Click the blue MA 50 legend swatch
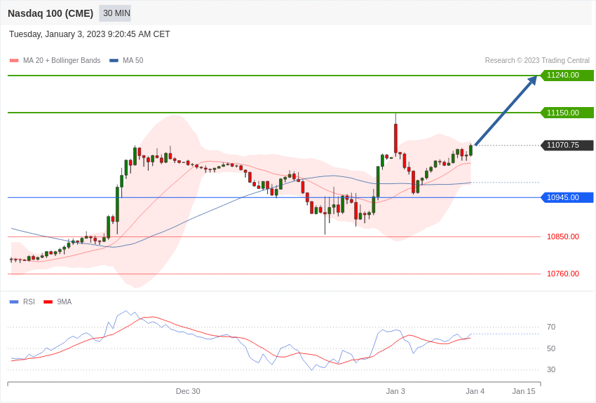The height and width of the screenshot is (403, 596). pos(114,61)
